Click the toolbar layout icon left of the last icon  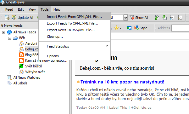click(172, 18)
